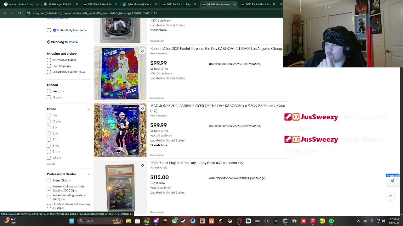403x226 pixels.
Task: Switch to Kyler Murray Kaboom tab
Action: [139, 4]
